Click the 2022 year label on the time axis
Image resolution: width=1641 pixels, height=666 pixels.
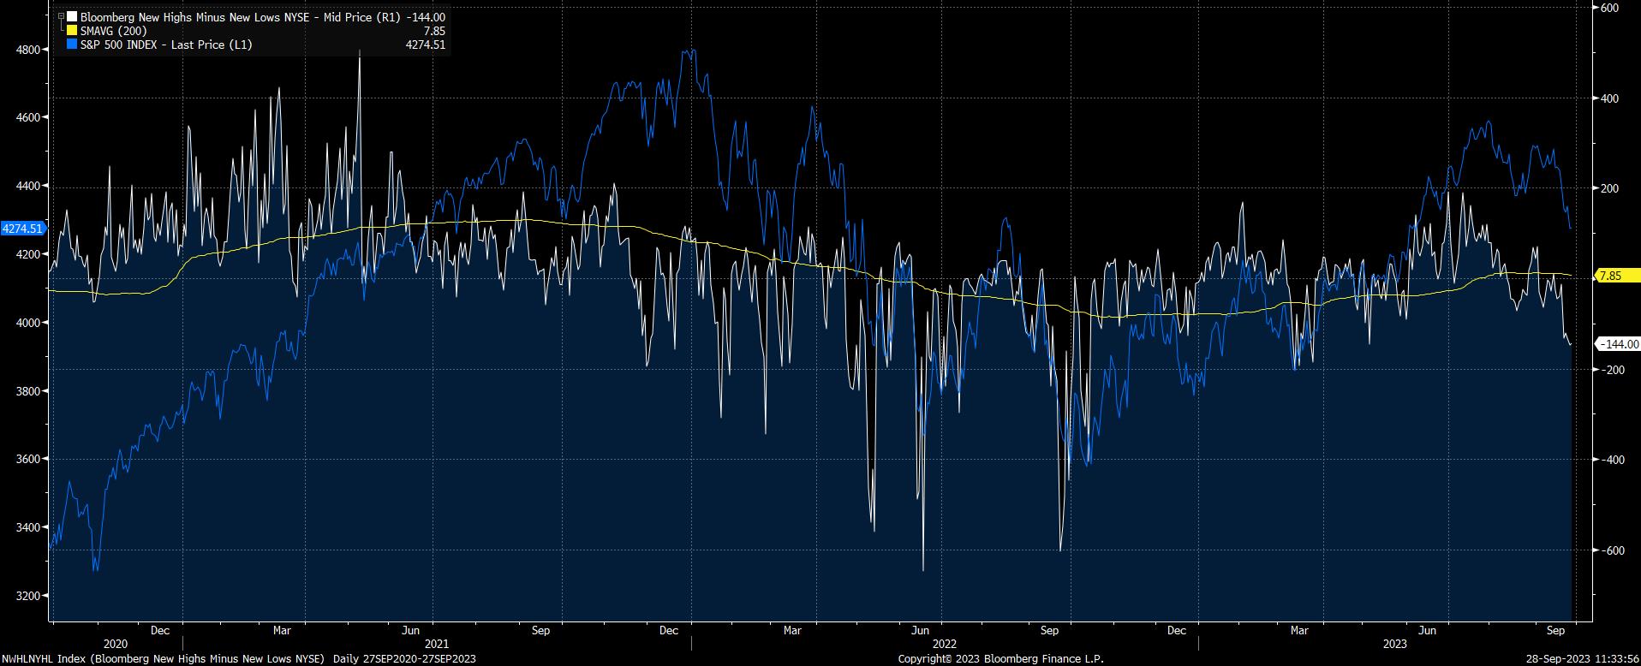coord(945,644)
